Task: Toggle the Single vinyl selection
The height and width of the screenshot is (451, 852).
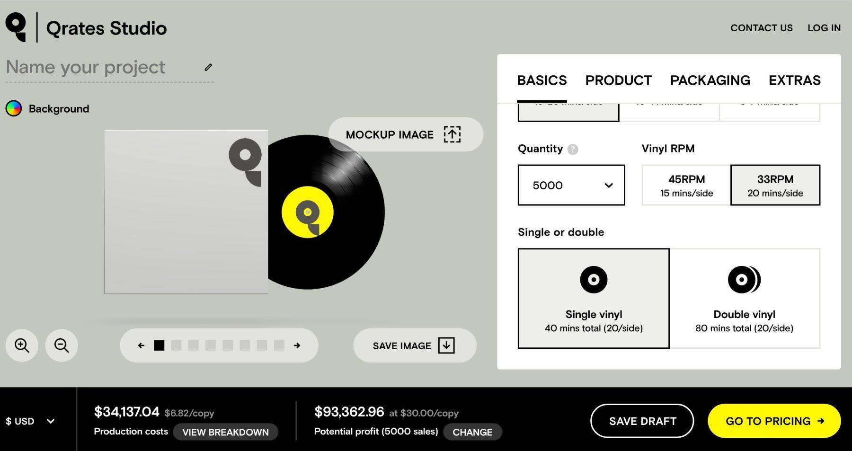Action: [593, 298]
